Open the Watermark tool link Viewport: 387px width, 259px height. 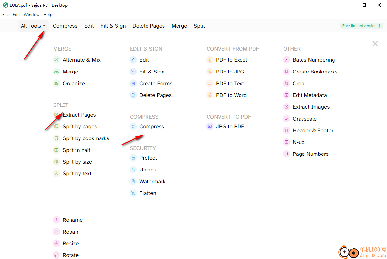(x=152, y=181)
